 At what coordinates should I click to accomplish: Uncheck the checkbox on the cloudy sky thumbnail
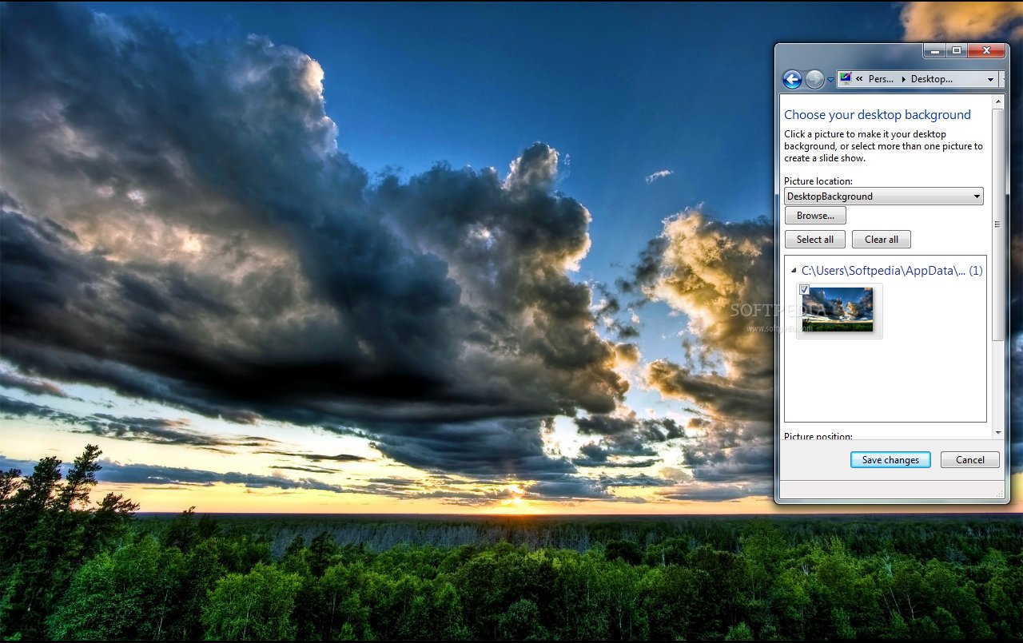click(805, 289)
